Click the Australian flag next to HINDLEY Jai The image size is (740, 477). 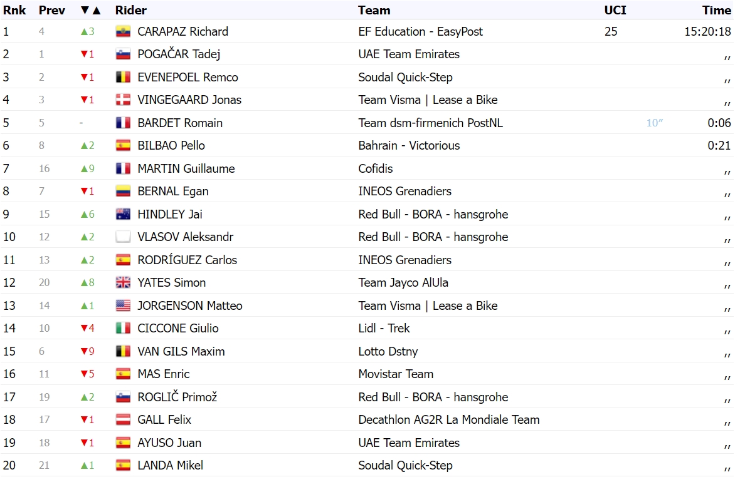click(123, 214)
